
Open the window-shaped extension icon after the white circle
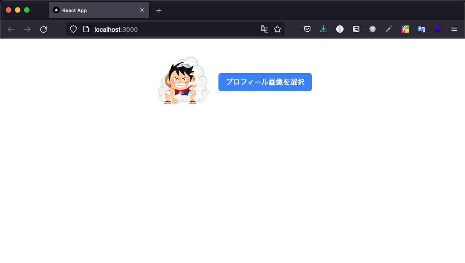[356, 29]
